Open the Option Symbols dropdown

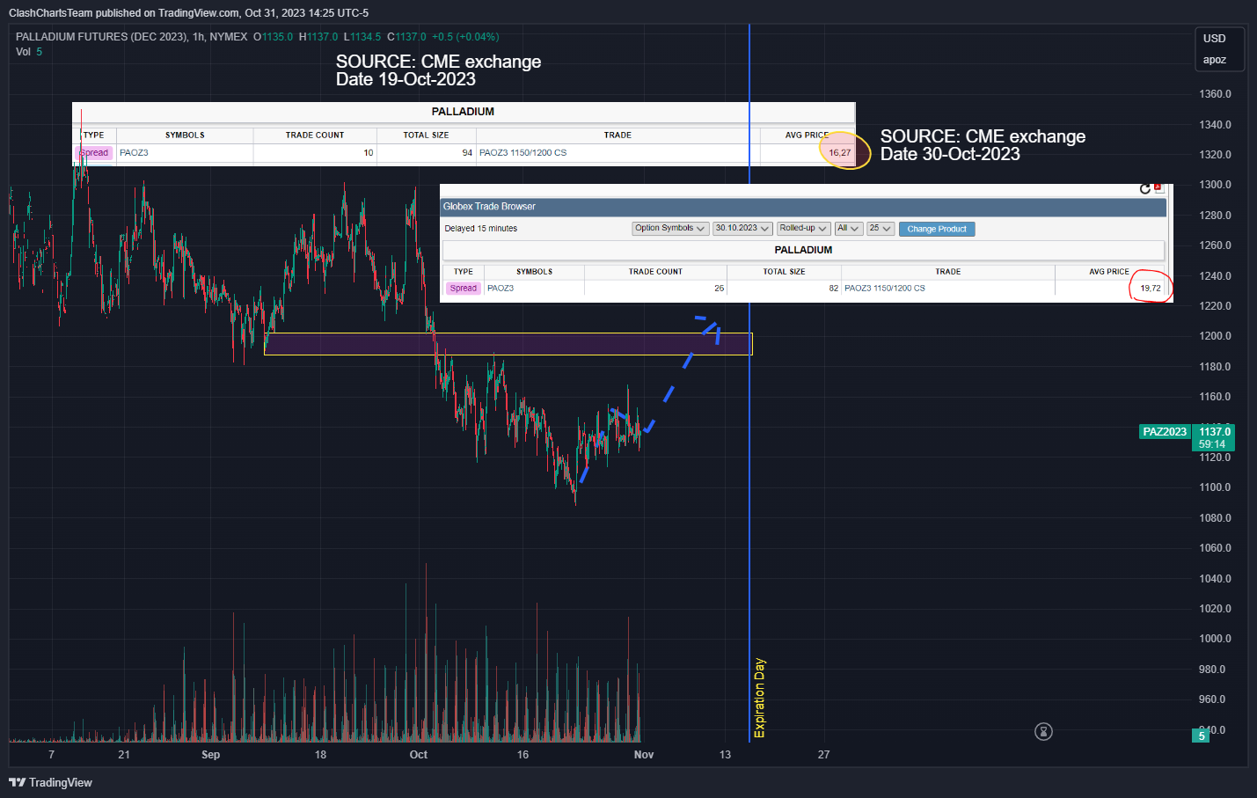670,228
